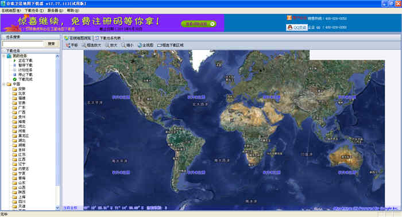Image resolution: width=402 pixels, height=217 pixels.
Task: Click the 放大 zoom in tool
Action: pyautogui.click(x=111, y=45)
